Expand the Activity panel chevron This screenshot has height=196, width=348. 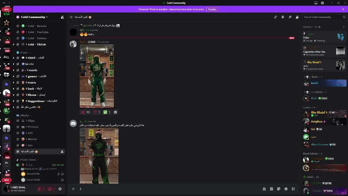344,27
